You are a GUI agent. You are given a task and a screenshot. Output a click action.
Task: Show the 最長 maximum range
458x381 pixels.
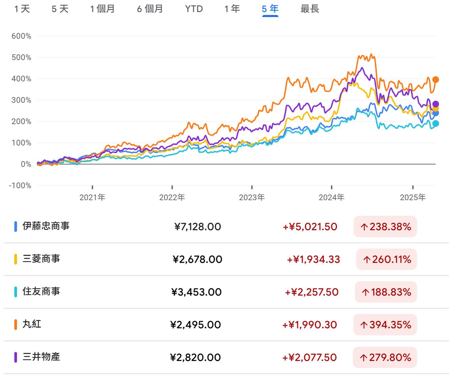310,9
